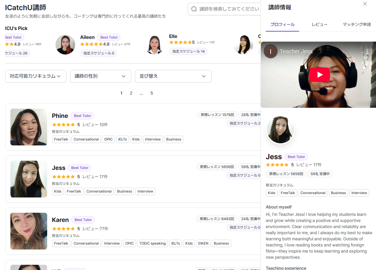Click Karen's 累積レッスン 6493回 chip
The width and height of the screenshot is (376, 270).
(217, 219)
